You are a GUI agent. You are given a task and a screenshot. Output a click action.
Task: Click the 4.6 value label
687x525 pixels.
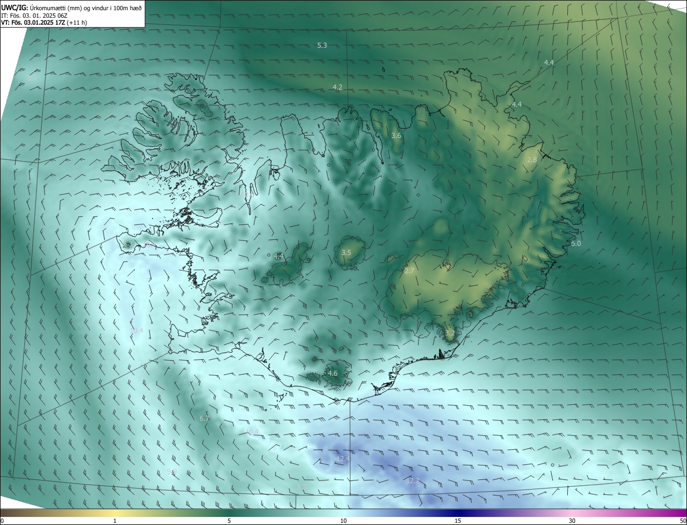332,374
